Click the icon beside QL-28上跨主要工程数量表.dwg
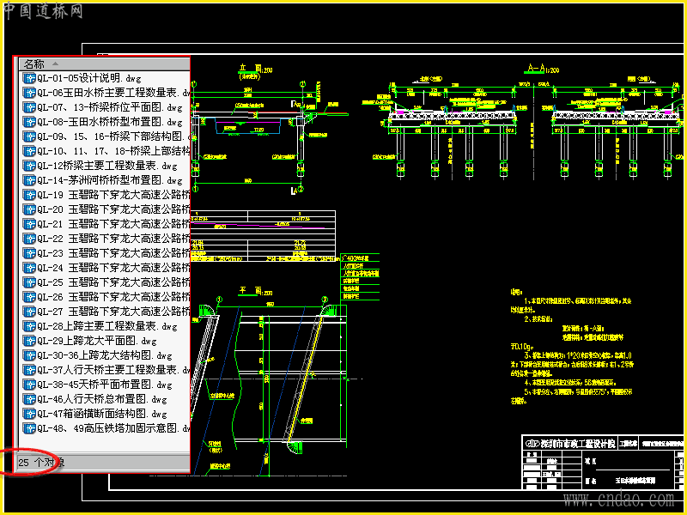This screenshot has width=687, height=515. tap(29, 326)
